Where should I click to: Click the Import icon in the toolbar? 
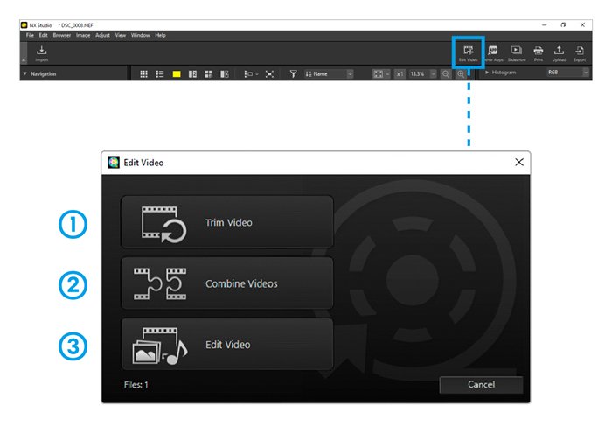[42, 52]
